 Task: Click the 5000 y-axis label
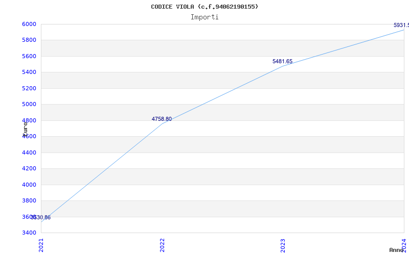(29, 105)
